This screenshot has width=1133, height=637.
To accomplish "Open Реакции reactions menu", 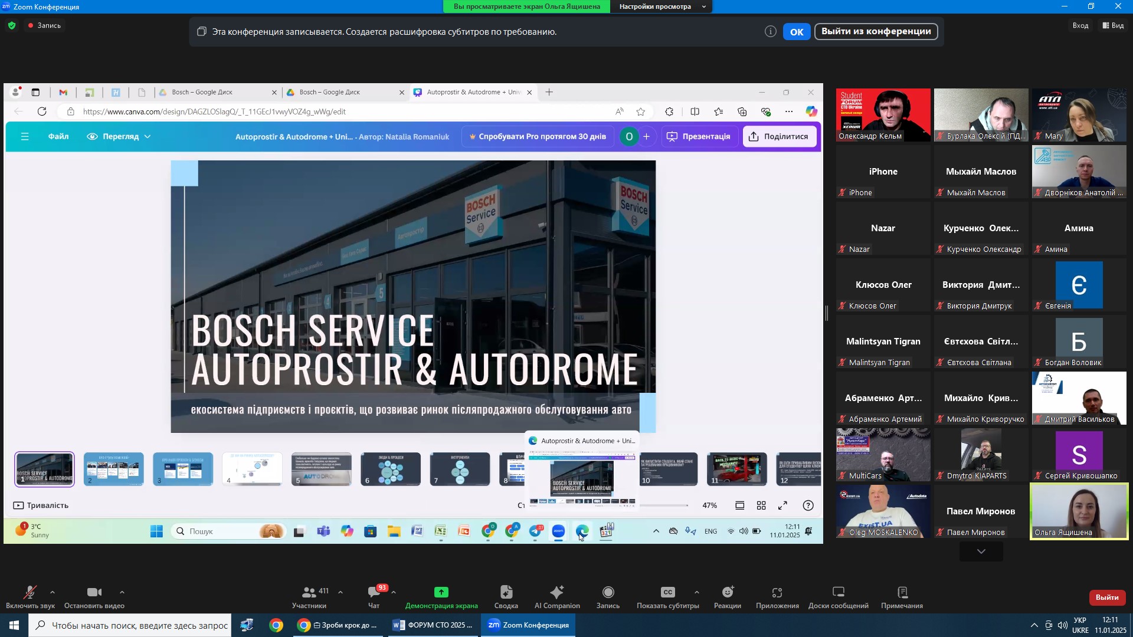I will tap(728, 597).
